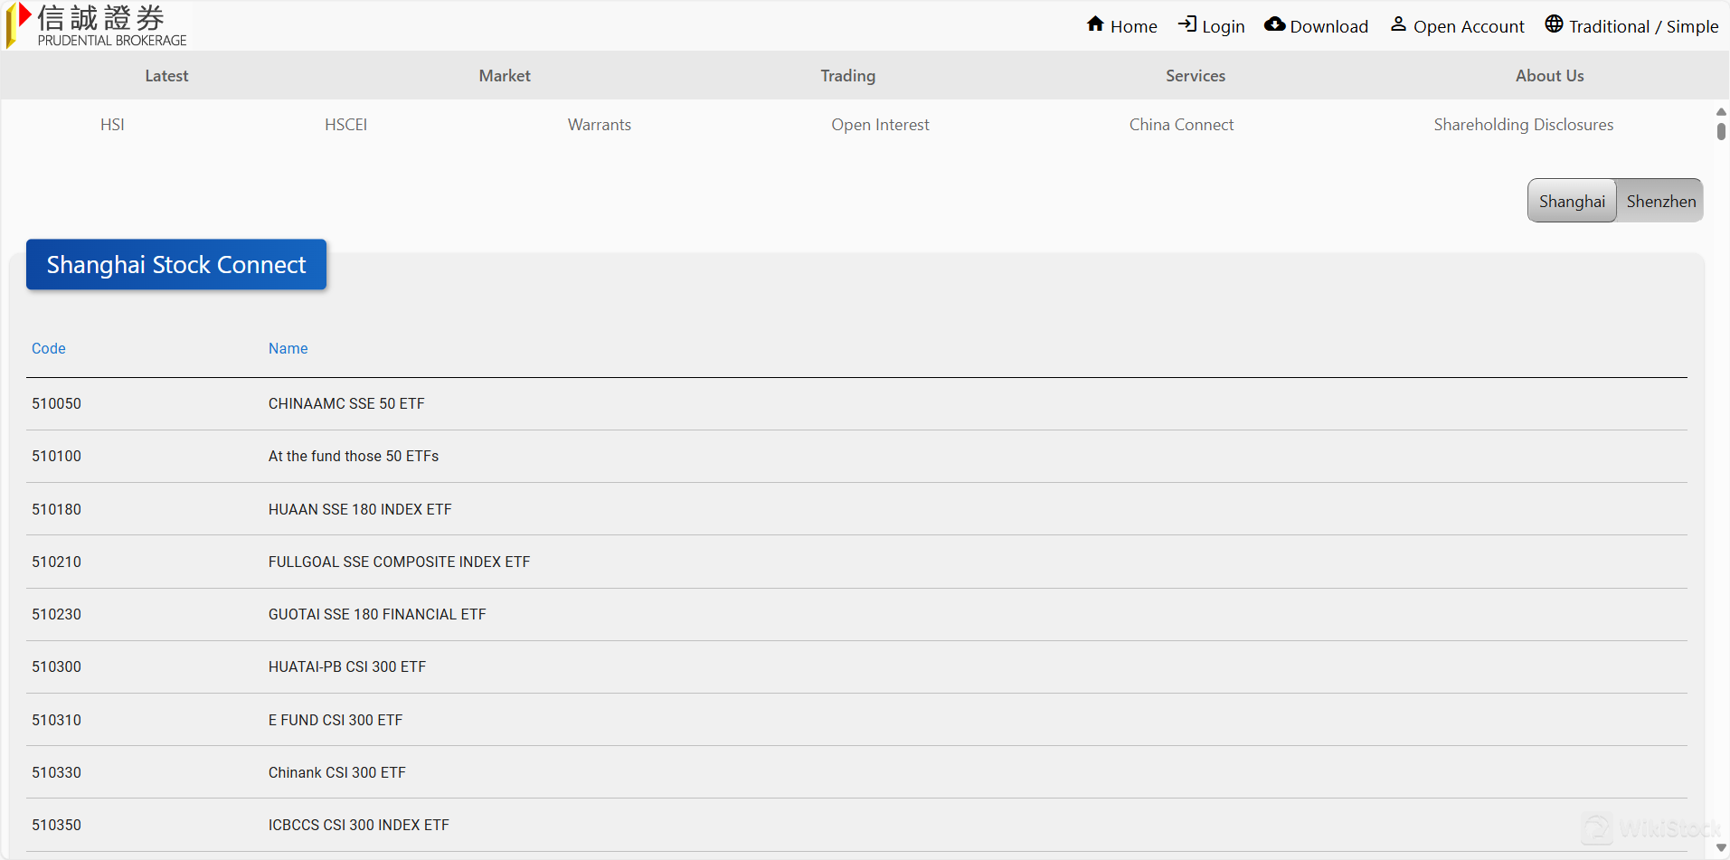Click the Shanghai Stock Connect button
The width and height of the screenshot is (1730, 860).
point(176,265)
